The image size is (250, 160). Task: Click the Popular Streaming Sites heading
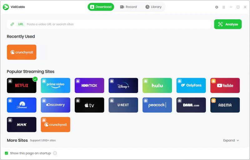click(x=30, y=72)
